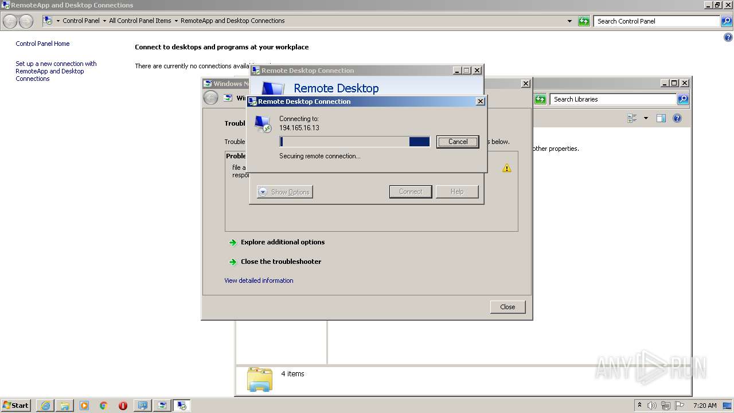
Task: Click Show Options in Remote Desktop window
Action: (284, 192)
